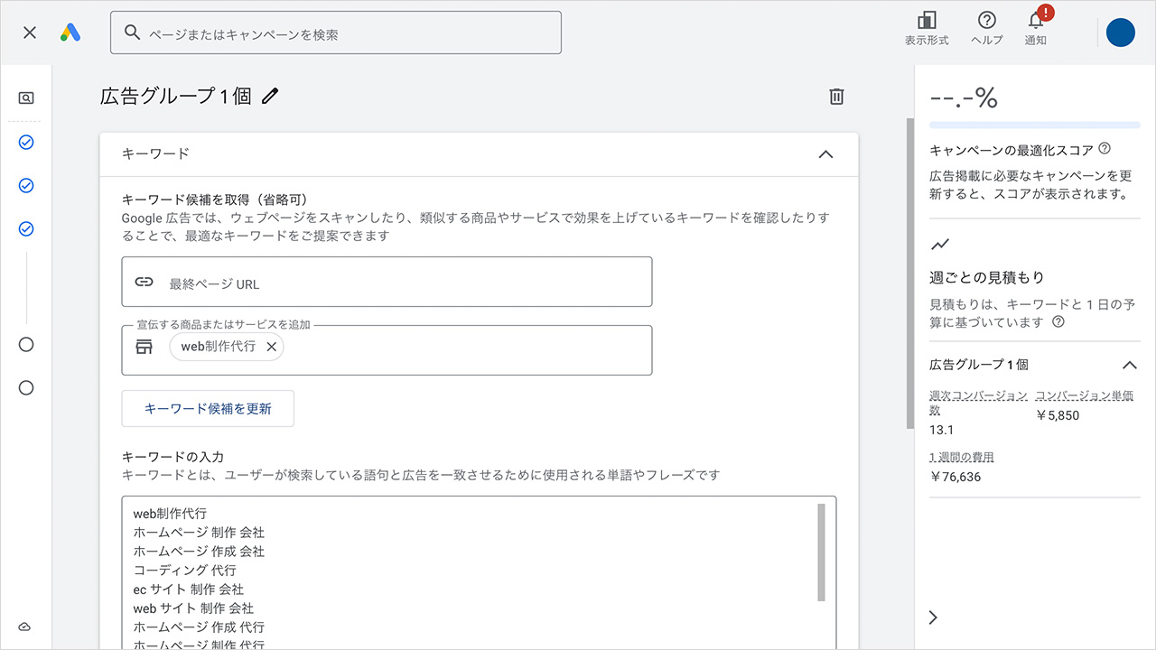Click the topmost completed step checkmark
The width and height of the screenshot is (1156, 650).
pyautogui.click(x=25, y=142)
